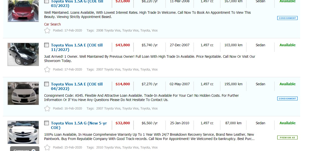
Task: Star the Vios listing posted 17-Feb-2020 with Car Search
Action: point(47,30)
